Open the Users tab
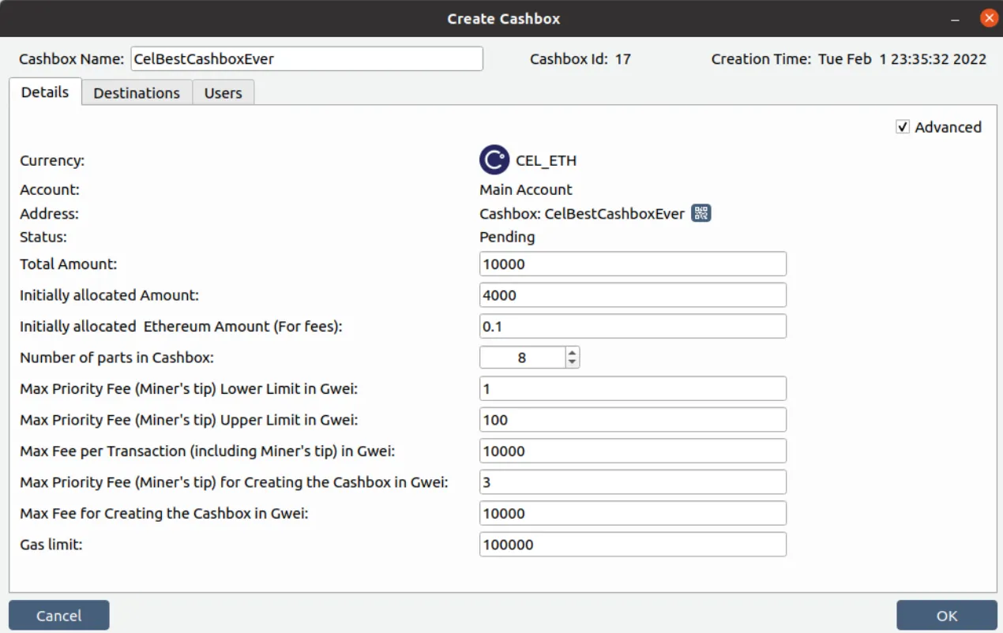 coord(223,92)
